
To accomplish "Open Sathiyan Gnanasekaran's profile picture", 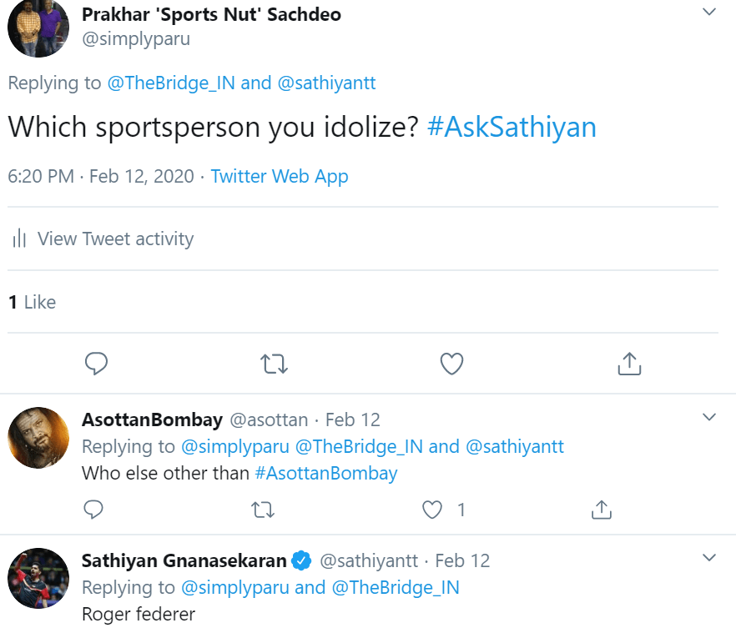I will pyautogui.click(x=38, y=579).
